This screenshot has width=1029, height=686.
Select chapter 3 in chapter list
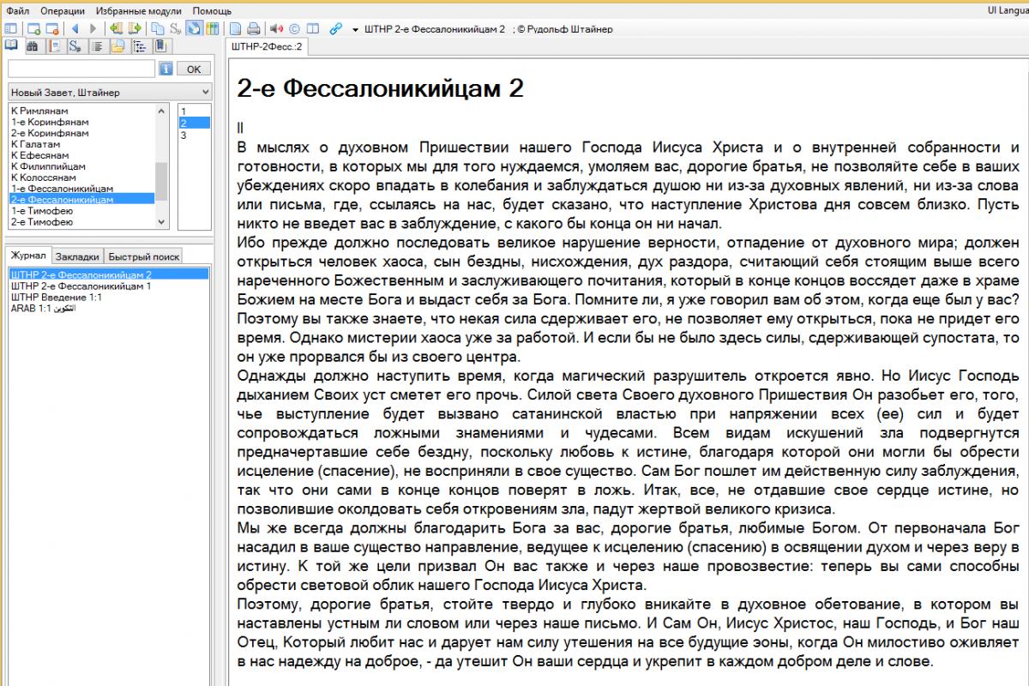pos(184,135)
